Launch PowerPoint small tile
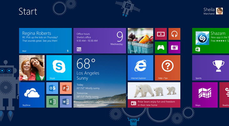Viewport: 229px width, 126px height. click(66, 88)
